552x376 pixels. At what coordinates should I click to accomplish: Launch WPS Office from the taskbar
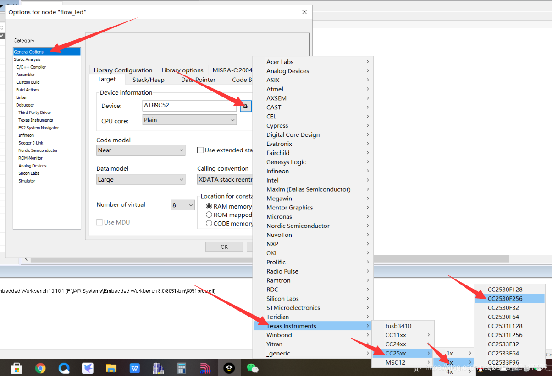coord(135,368)
